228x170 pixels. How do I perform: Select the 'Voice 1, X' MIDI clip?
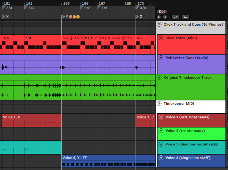32,120
